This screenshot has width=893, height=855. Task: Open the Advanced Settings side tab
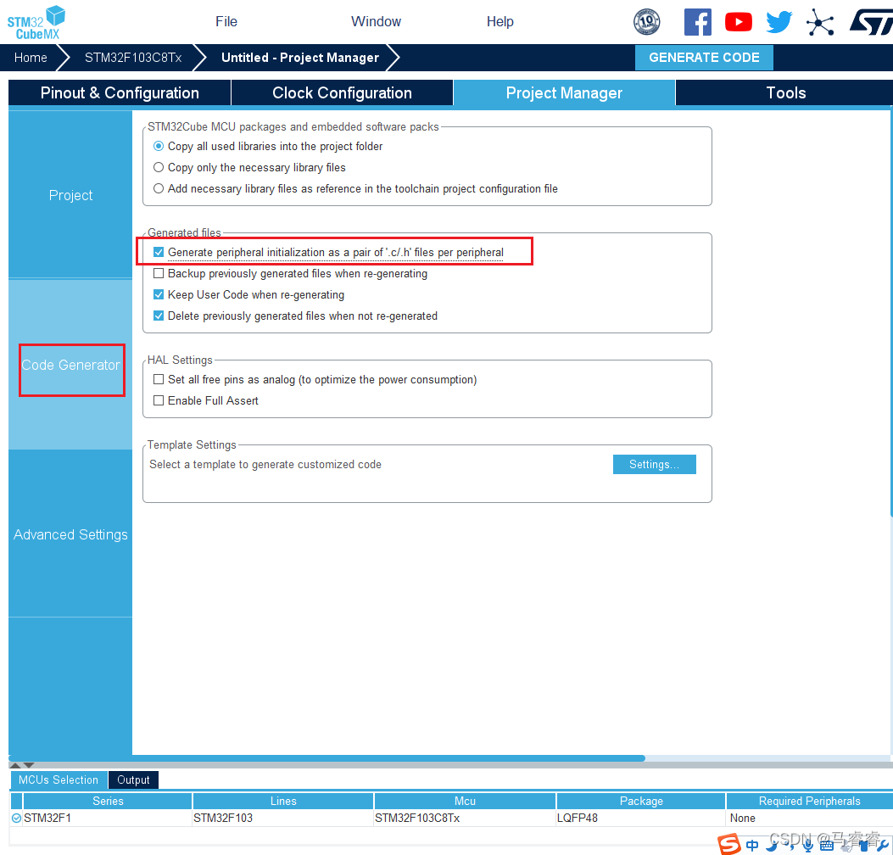(x=70, y=535)
